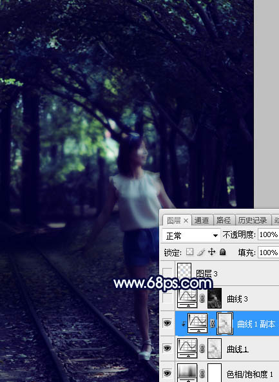The height and width of the screenshot is (382, 279).
Task: Select the 曲线 3 layer mask thumbnail
Action: coord(215,298)
